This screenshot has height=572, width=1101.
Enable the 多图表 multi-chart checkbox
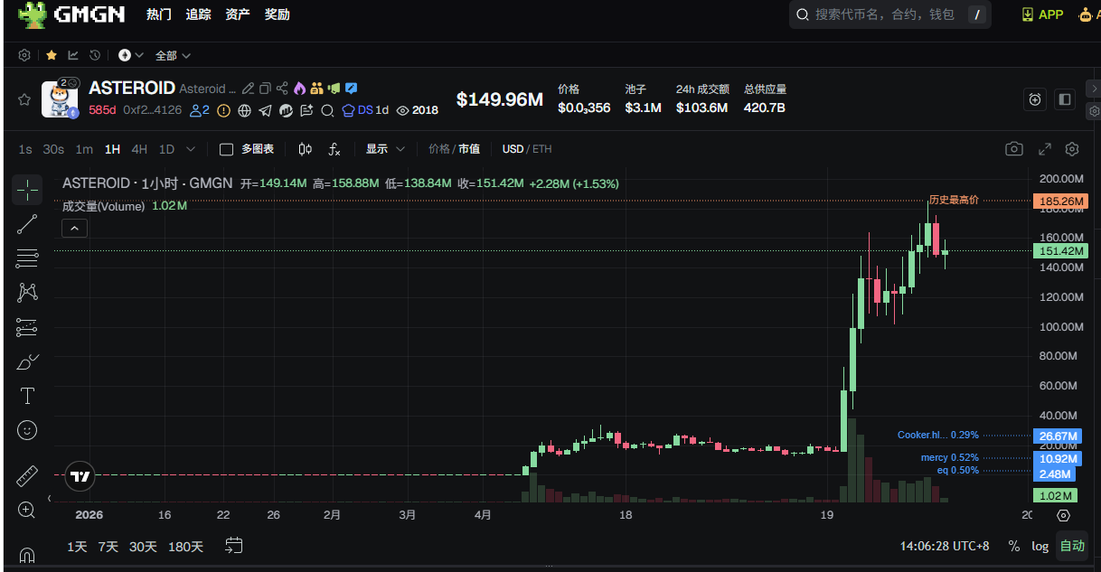(227, 149)
